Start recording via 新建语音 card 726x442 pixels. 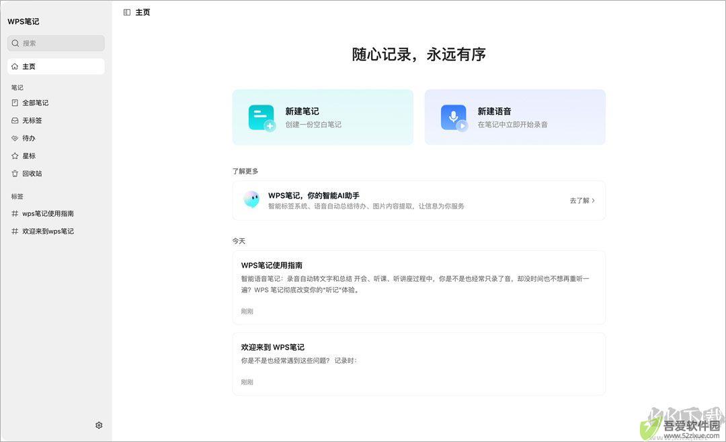tap(515, 117)
